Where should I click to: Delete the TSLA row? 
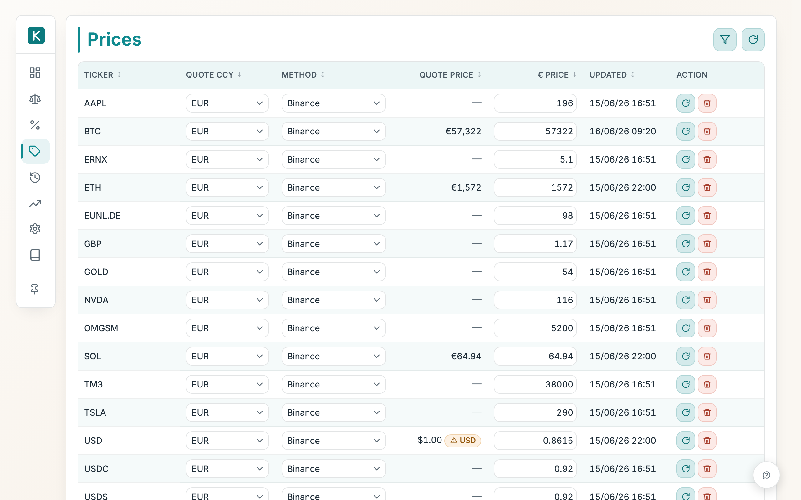707,412
